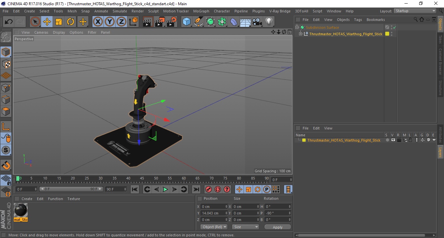The image size is (444, 238).
Task: Add a Cube primitive object
Action: (187, 22)
